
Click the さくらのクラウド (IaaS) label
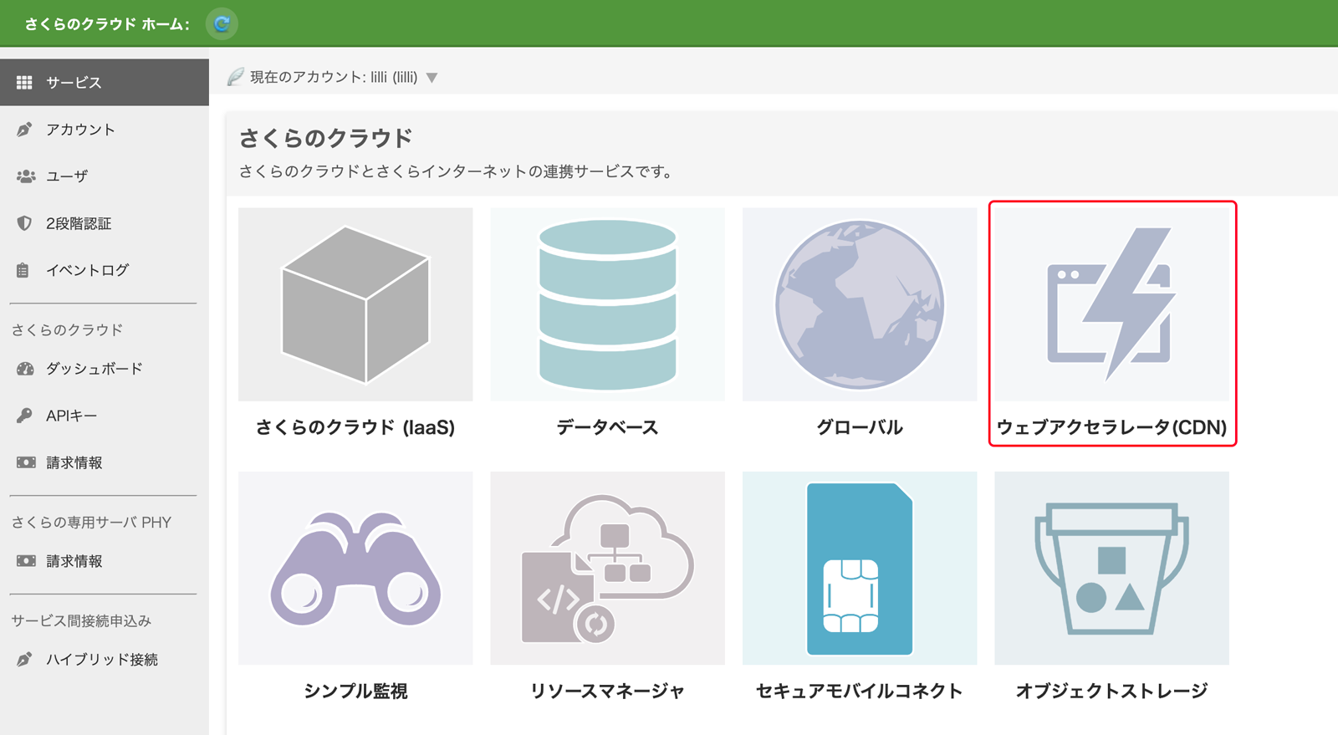tap(355, 427)
